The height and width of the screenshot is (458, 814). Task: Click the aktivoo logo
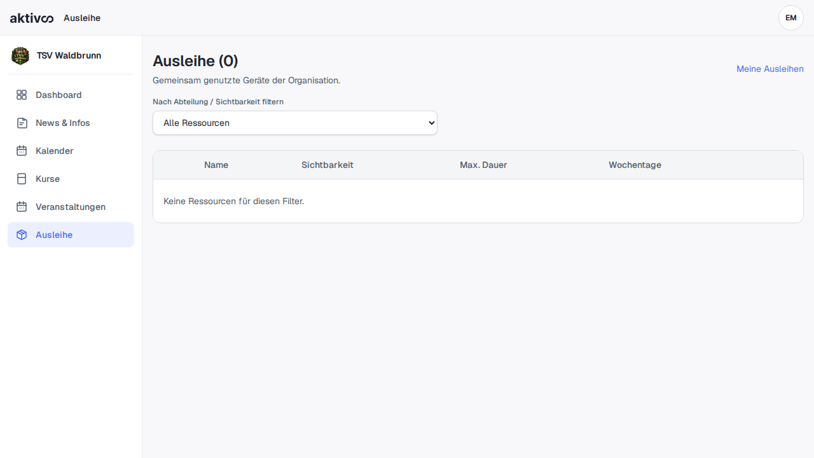[32, 18]
